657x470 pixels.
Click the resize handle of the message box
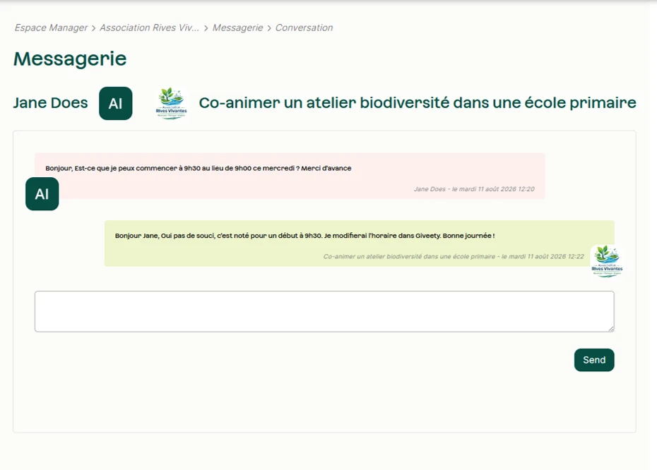point(611,329)
